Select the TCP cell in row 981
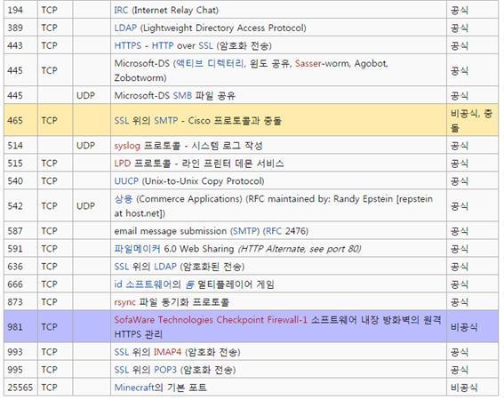 pyautogui.click(x=55, y=327)
